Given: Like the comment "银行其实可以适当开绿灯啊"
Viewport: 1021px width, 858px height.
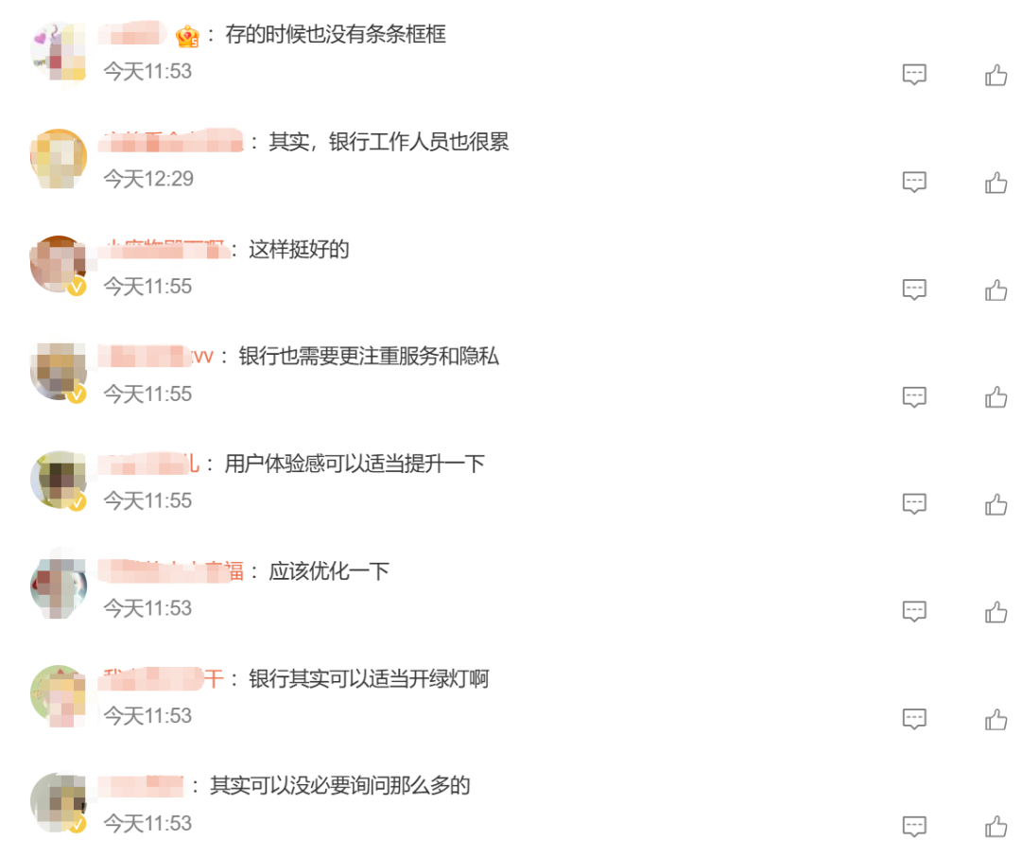Looking at the screenshot, I should tap(995, 719).
